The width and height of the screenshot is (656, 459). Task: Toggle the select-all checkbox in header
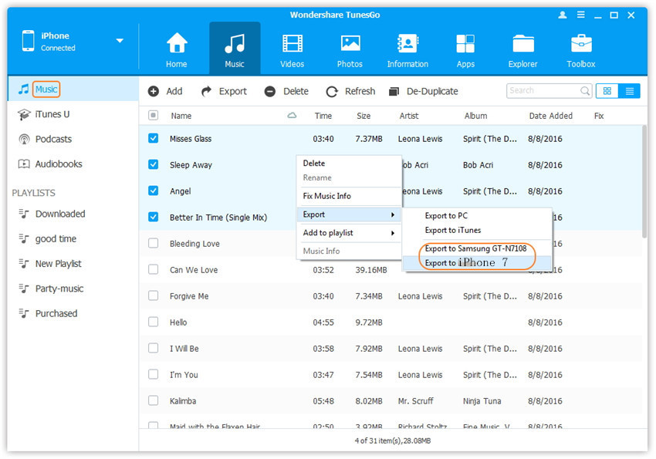point(153,115)
